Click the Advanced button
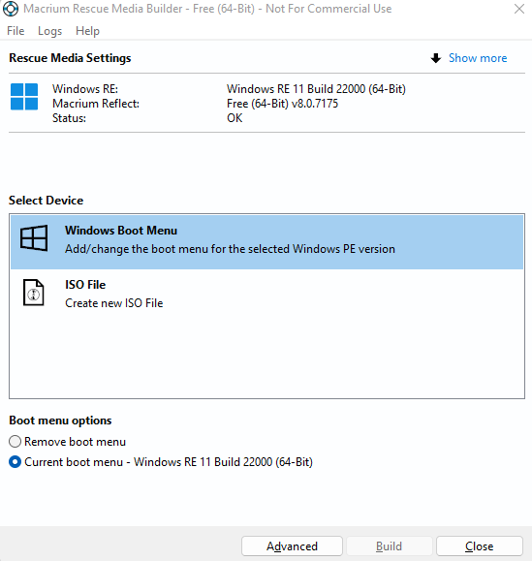This screenshot has height=561, width=532. coord(292,545)
